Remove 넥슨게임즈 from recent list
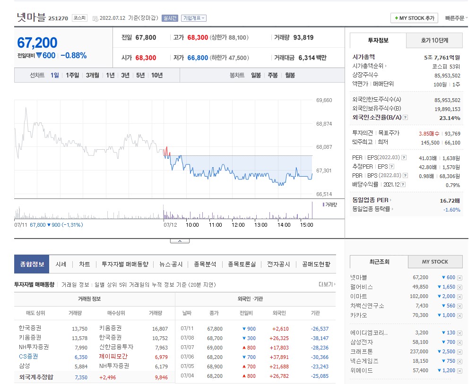This screenshot has width=476, height=384. coord(459,361)
